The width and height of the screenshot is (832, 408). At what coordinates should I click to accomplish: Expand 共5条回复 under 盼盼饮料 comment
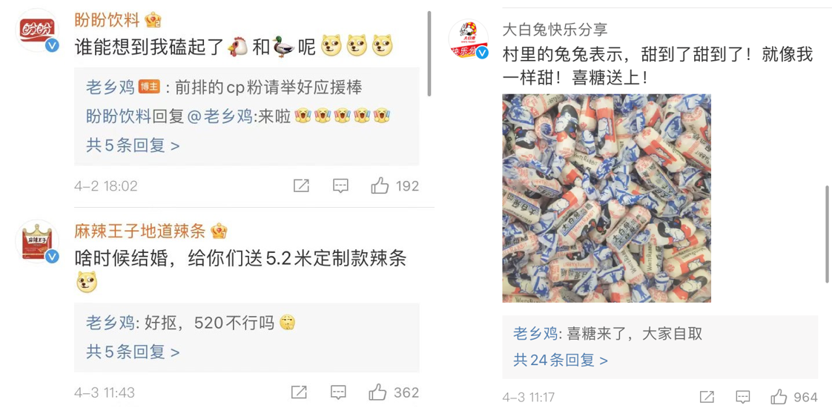[x=133, y=145]
